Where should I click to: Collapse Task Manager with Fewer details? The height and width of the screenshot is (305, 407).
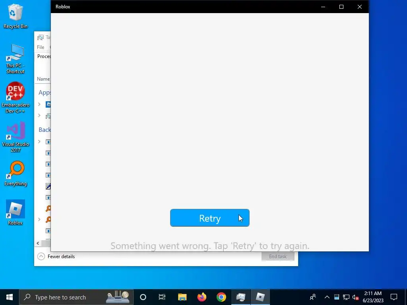coord(56,257)
